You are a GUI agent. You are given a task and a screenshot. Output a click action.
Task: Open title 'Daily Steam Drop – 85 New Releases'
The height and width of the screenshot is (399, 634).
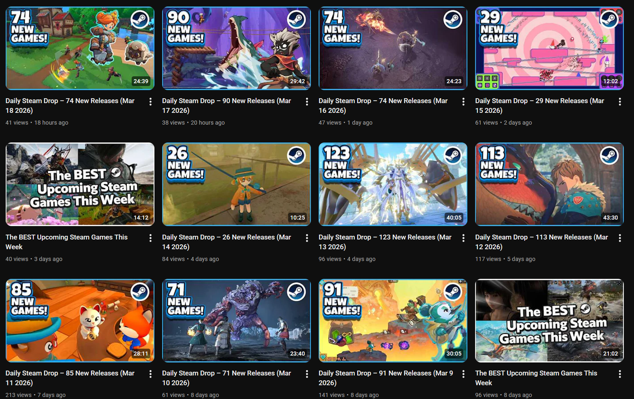(x=70, y=378)
